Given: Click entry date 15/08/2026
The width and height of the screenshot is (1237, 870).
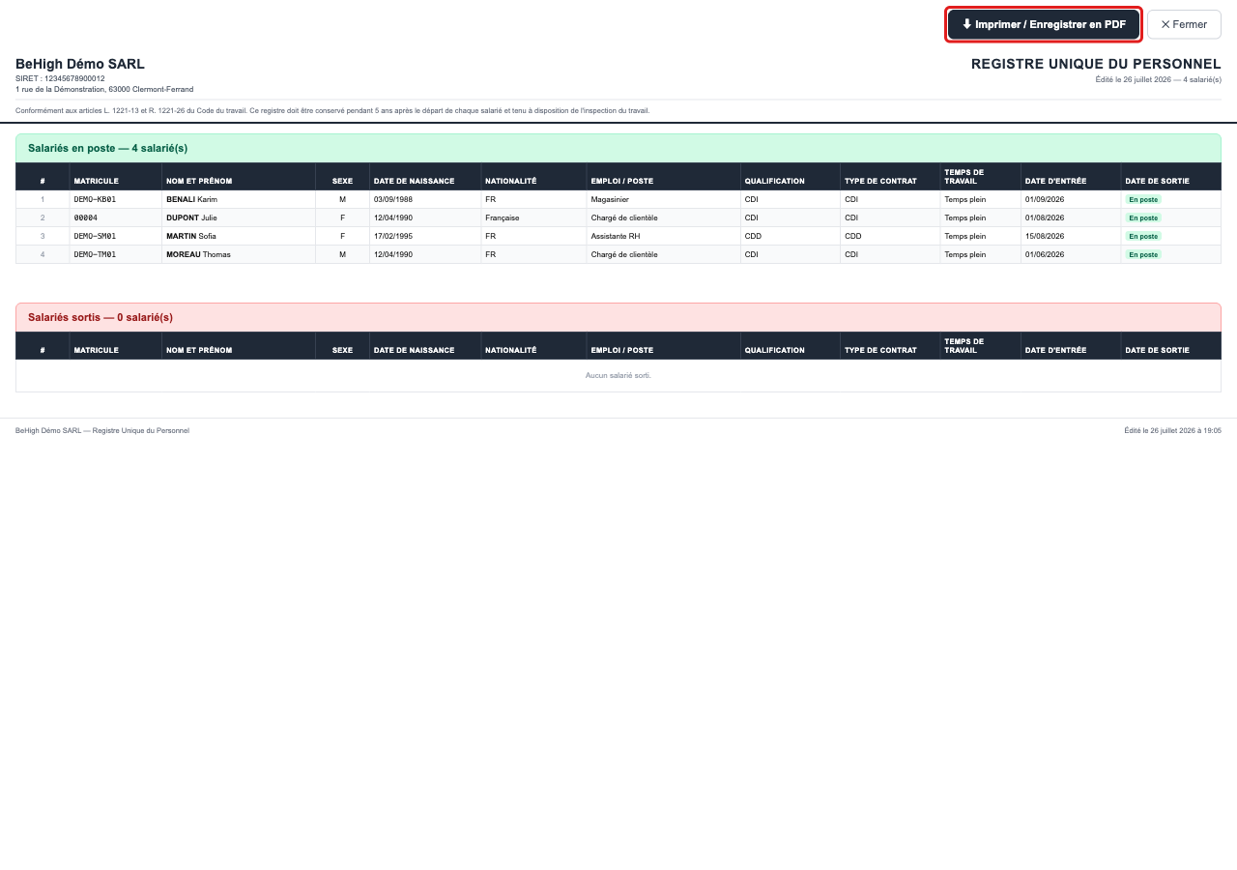Looking at the screenshot, I should tap(1045, 236).
